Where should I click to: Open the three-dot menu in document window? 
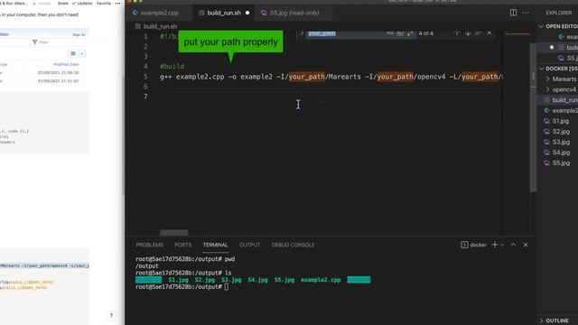click(117, 4)
